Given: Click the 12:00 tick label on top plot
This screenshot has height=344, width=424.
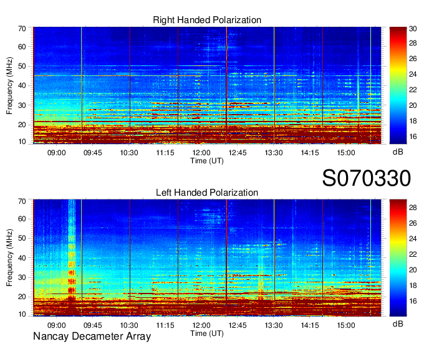Looking at the screenshot, I should [201, 153].
